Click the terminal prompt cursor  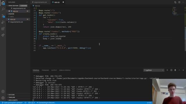point(33,100)
